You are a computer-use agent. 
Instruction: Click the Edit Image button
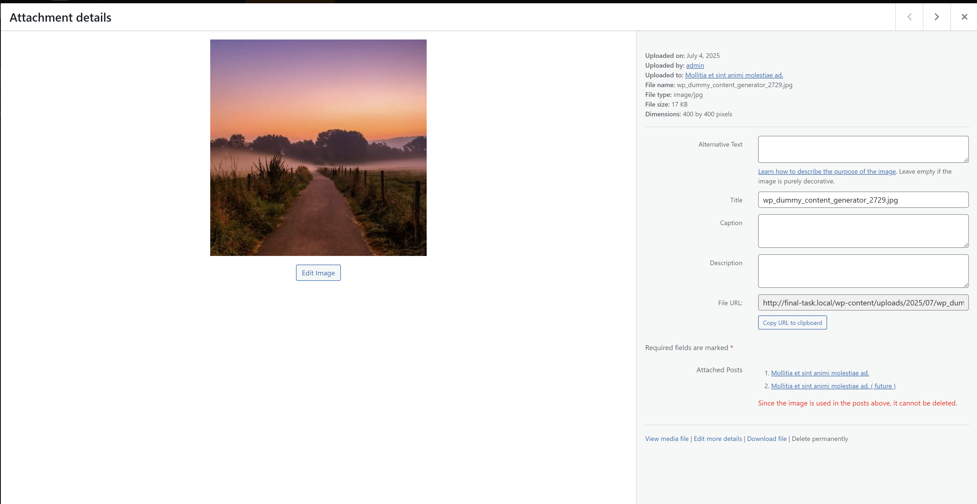point(318,273)
